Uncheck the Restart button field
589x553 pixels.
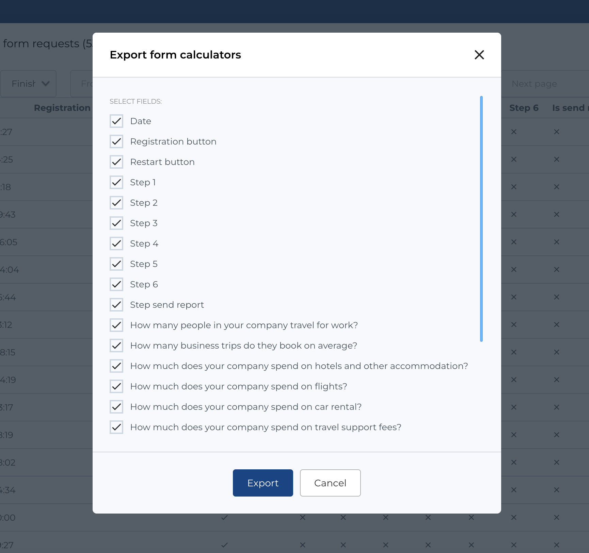(x=116, y=162)
